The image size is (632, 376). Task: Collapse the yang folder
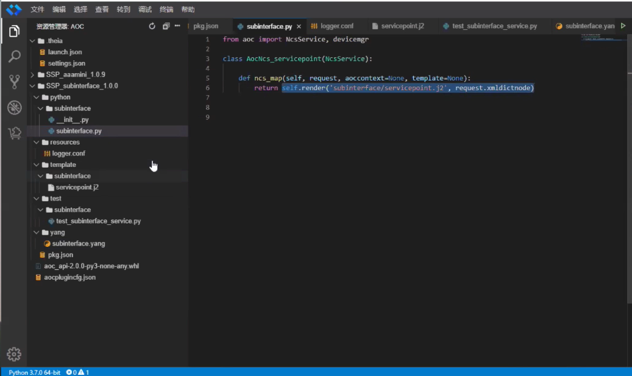point(57,232)
